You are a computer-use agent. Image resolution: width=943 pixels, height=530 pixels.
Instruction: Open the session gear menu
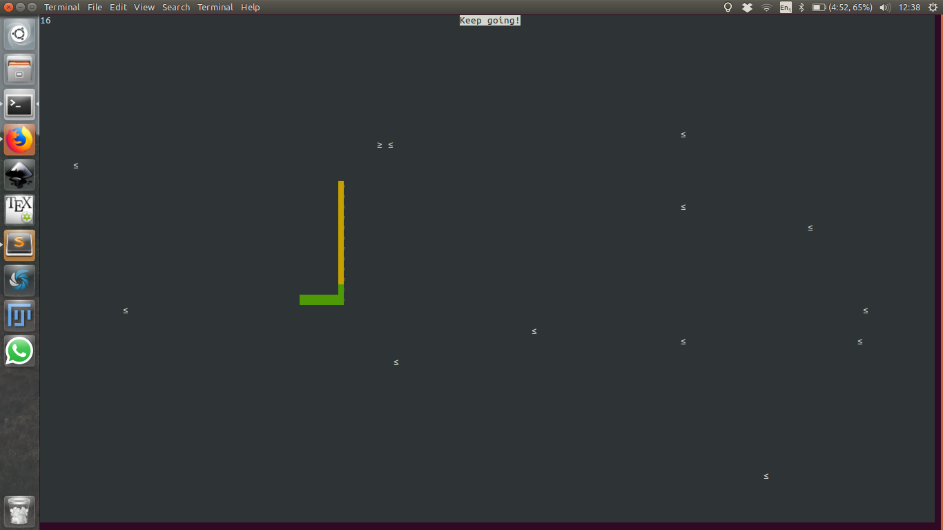933,7
